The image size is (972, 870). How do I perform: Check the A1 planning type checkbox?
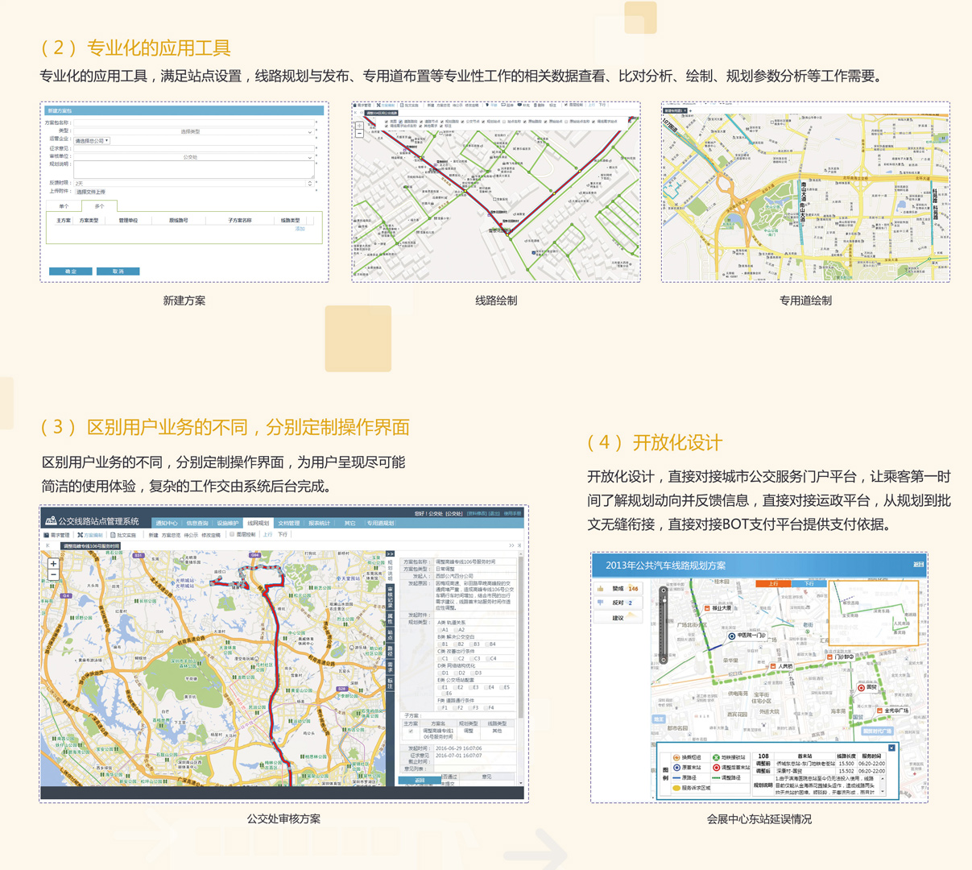coord(440,630)
